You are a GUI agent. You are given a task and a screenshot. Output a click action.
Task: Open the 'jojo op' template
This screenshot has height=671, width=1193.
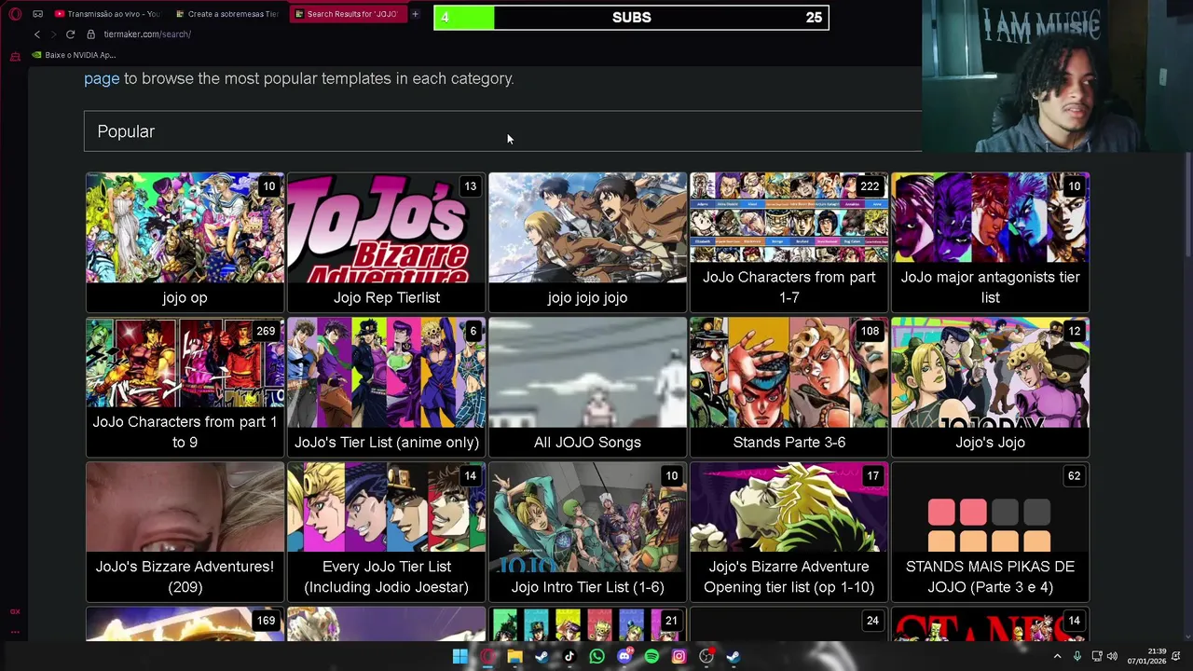[x=185, y=241]
